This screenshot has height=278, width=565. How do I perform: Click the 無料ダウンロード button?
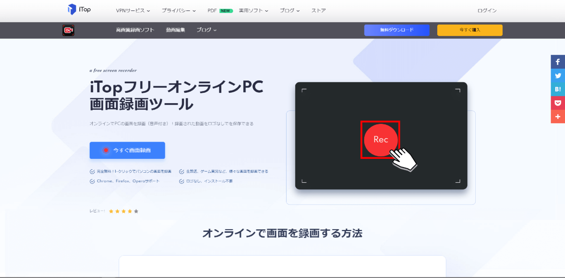coord(397,30)
